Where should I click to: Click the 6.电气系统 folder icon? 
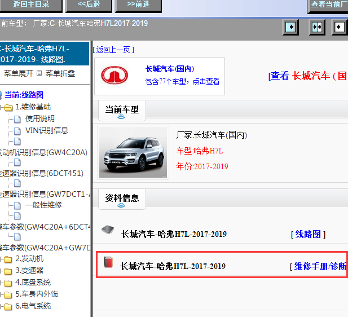pos(8,307)
